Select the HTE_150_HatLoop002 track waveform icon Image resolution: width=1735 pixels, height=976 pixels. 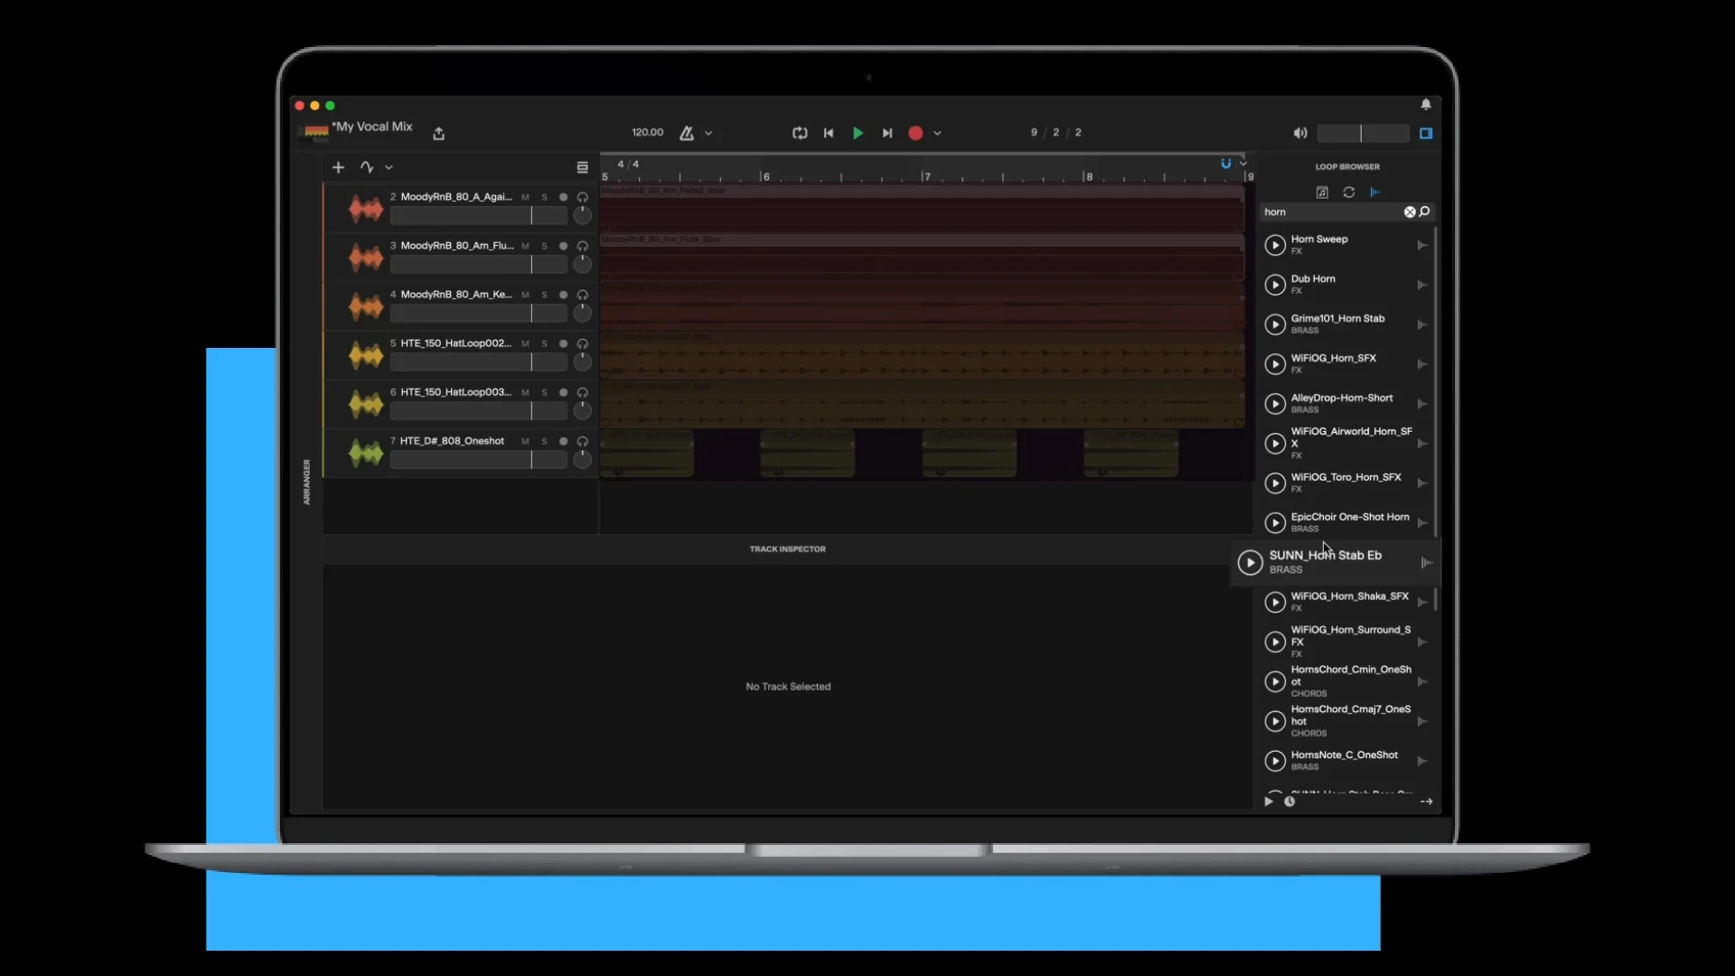point(366,355)
